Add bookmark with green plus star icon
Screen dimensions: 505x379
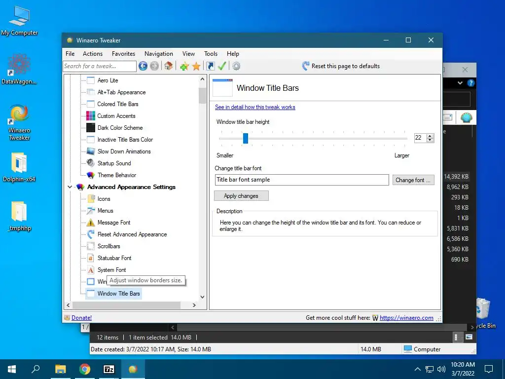tap(184, 66)
